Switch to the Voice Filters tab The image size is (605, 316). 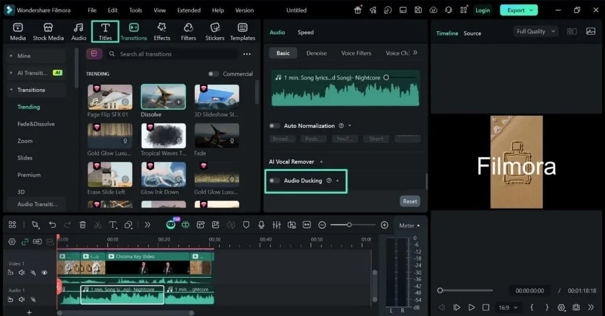click(x=356, y=53)
